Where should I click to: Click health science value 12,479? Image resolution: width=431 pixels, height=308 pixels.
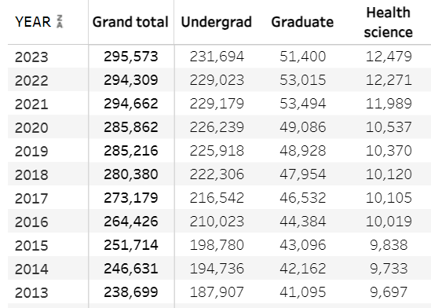(389, 57)
